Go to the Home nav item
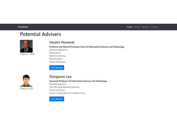The height and width of the screenshot is (126, 177). 129,27
